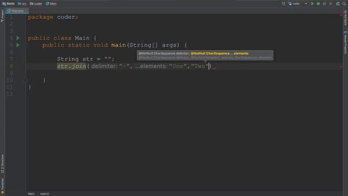This screenshot has width=348, height=196.
Task: Open the coder run configuration dropdown
Action: [x=298, y=4]
